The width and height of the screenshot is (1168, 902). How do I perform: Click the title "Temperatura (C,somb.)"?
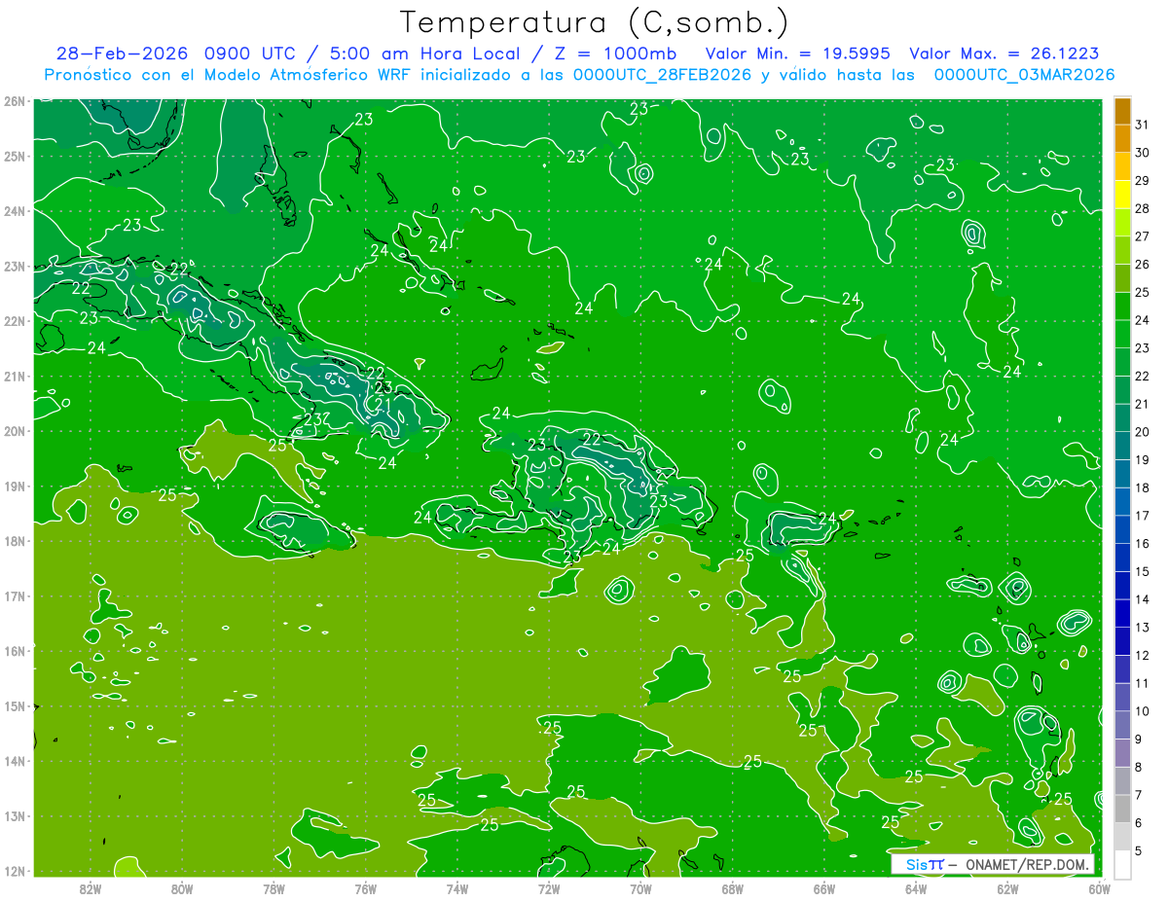pyautogui.click(x=595, y=22)
